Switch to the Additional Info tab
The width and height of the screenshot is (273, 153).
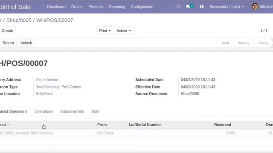(x=72, y=111)
